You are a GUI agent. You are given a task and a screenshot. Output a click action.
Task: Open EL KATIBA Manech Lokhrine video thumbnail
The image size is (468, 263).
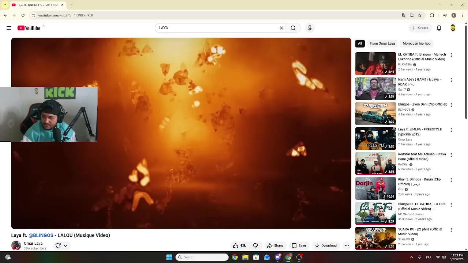pos(375,64)
